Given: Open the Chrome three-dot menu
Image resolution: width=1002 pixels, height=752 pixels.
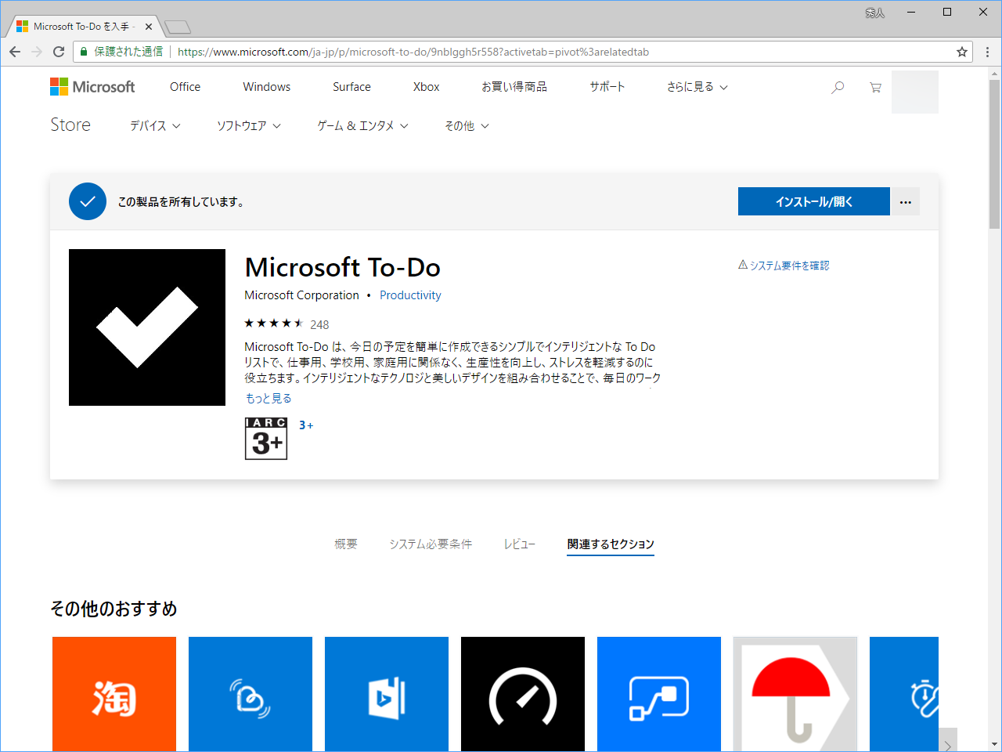Looking at the screenshot, I should [987, 52].
